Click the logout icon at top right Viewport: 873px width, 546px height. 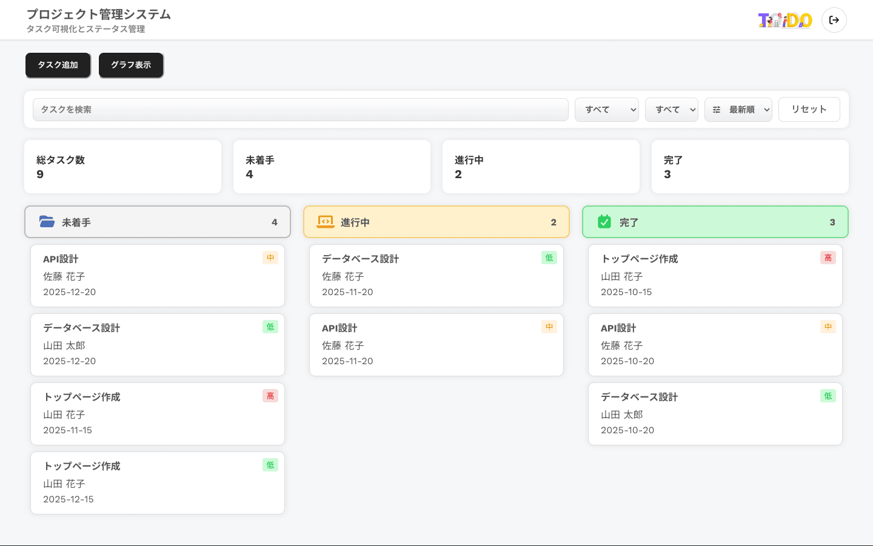point(834,19)
